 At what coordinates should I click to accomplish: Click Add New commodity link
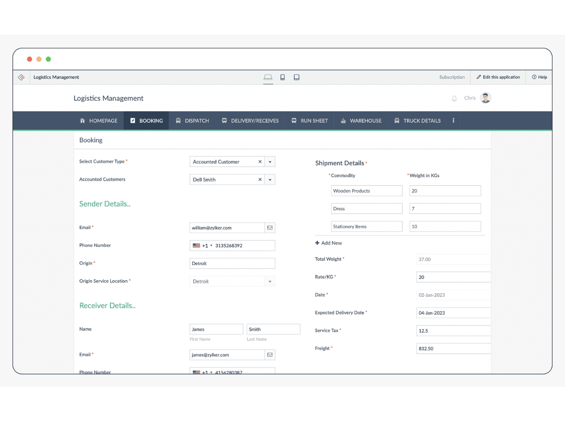tap(329, 243)
